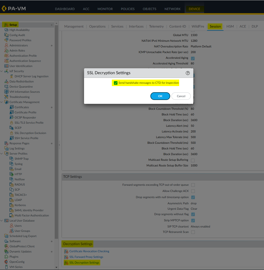Click the sidebar scroll up arrow
Image resolution: width=264 pixels, height=270 pixels.
coord(56,23)
